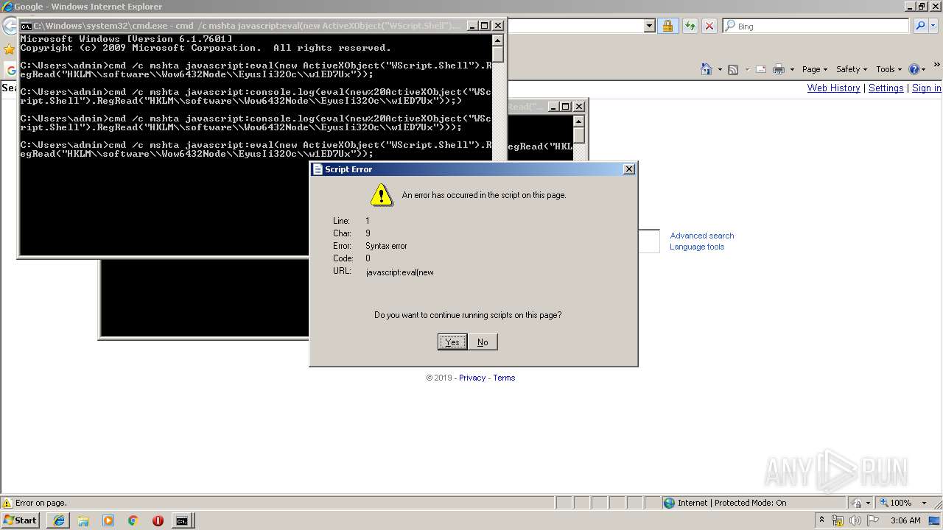Expand the Print options dropdown arrow
This screenshot has width=943, height=530.
coord(792,69)
